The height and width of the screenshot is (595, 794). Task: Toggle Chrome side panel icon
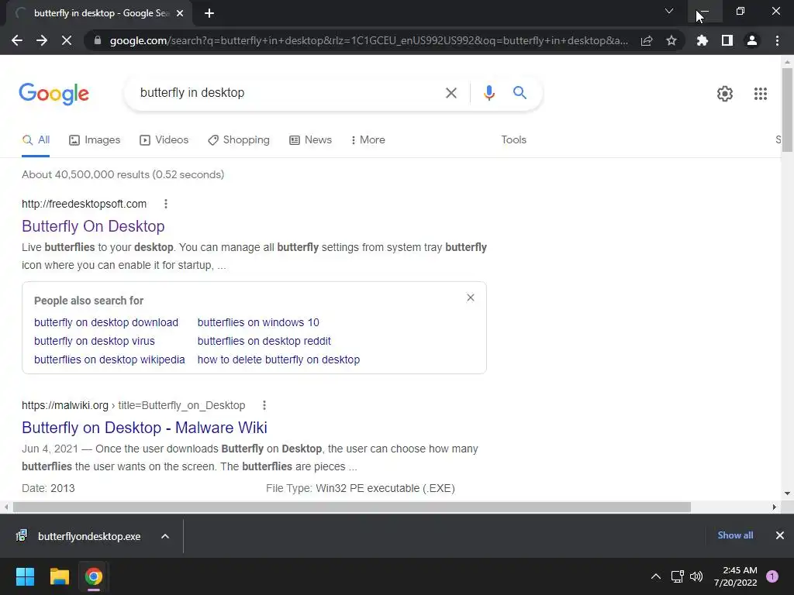coord(727,40)
